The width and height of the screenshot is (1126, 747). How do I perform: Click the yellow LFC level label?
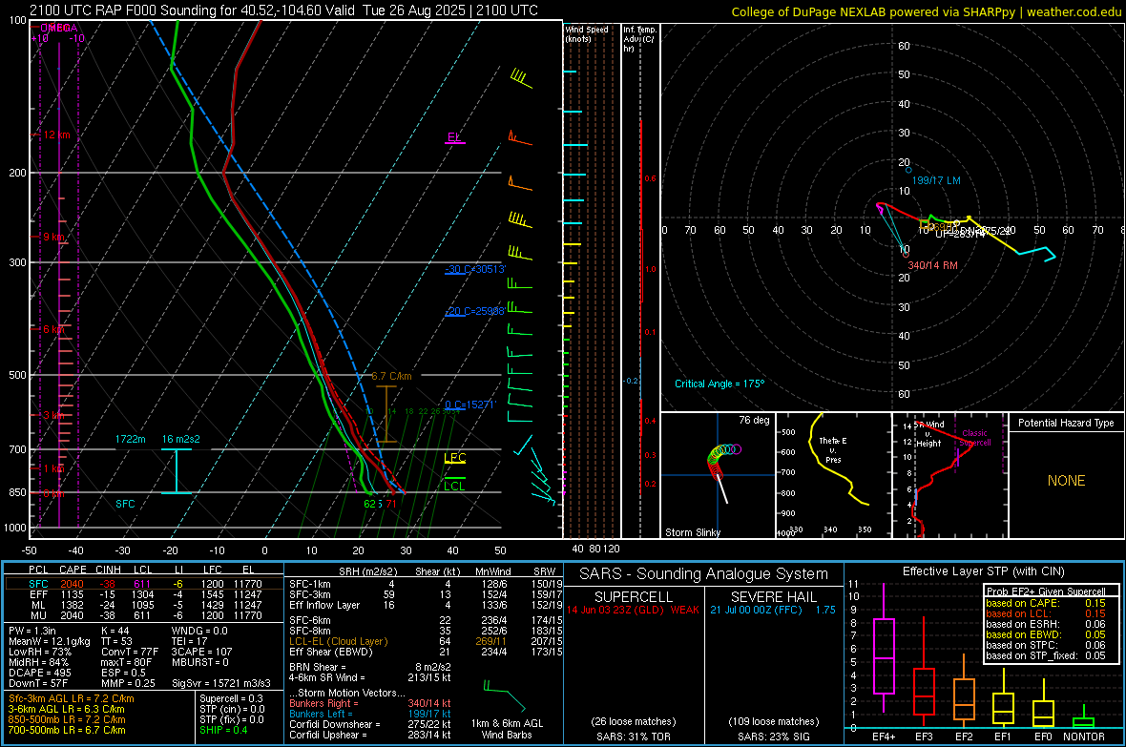click(x=454, y=458)
